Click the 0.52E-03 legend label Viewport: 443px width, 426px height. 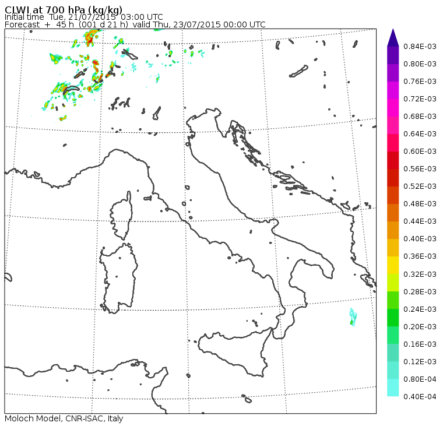pyautogui.click(x=420, y=186)
